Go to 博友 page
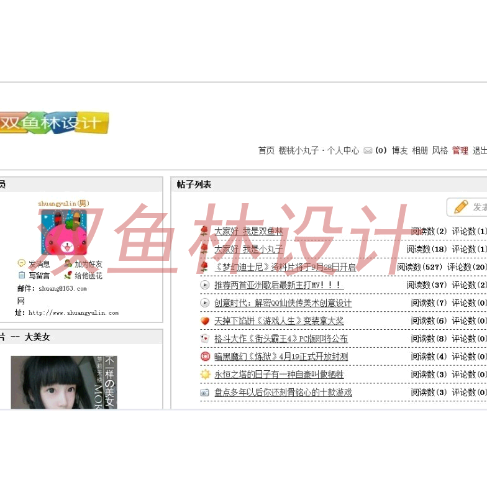The width and height of the screenshot is (487, 487). (x=400, y=150)
